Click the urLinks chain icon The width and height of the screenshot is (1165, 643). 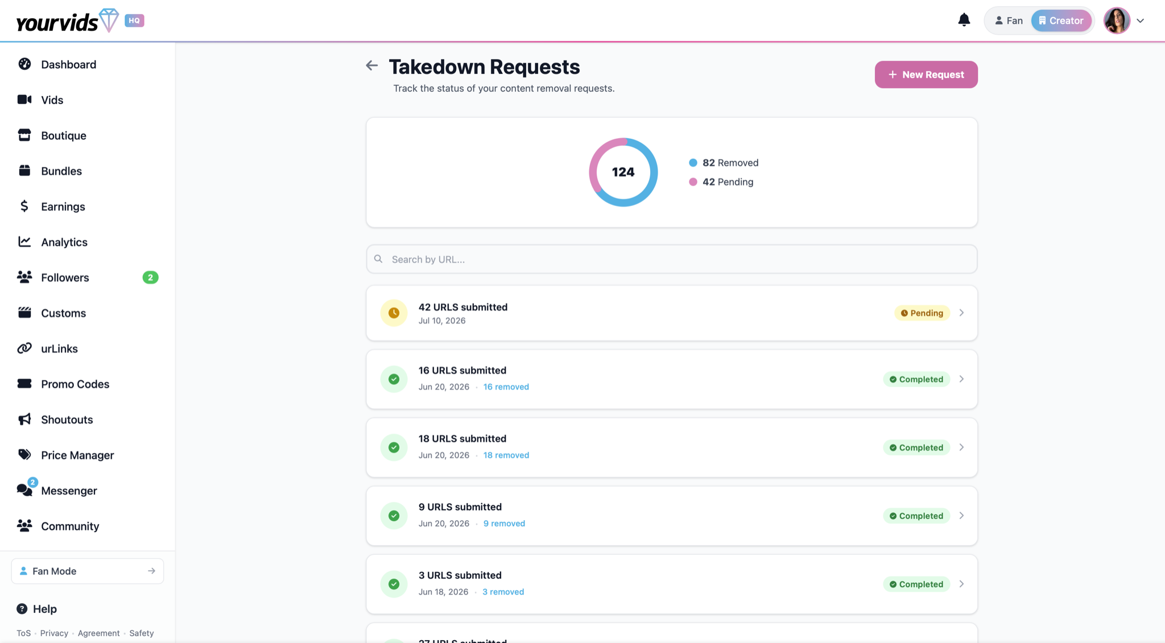pos(24,348)
